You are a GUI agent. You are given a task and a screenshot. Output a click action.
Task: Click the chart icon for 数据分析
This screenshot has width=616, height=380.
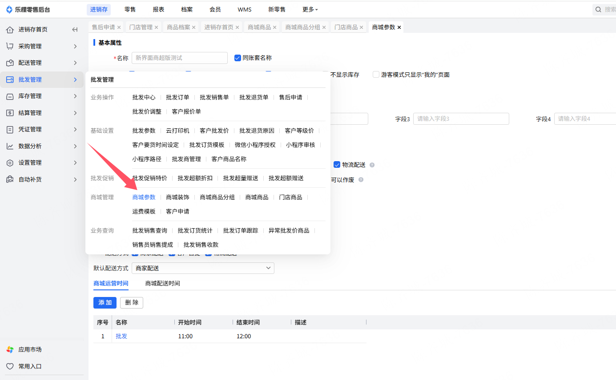(x=10, y=146)
